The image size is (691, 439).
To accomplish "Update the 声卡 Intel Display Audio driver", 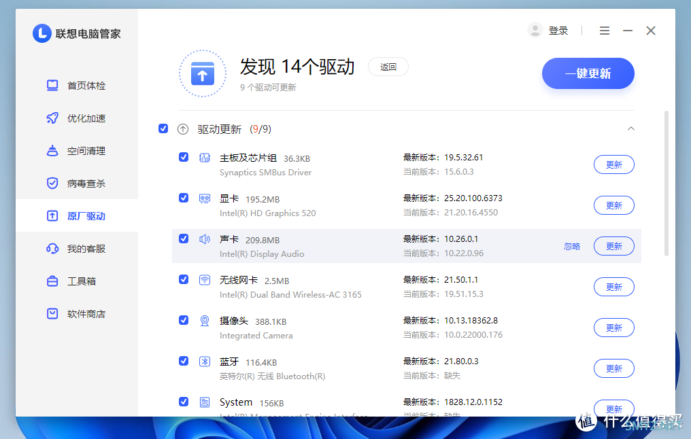I will tap(614, 246).
